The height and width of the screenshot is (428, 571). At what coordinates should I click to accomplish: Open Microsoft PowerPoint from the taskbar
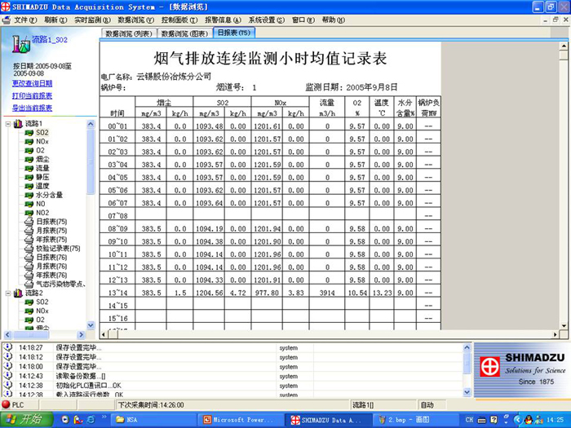[240, 419]
